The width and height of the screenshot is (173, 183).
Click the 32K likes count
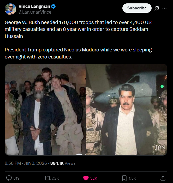pos(94,178)
